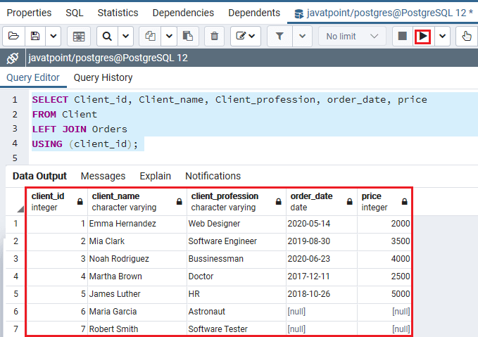This screenshot has width=478, height=337.
Task: Click the SELECT line in query editor
Action: coord(229,100)
